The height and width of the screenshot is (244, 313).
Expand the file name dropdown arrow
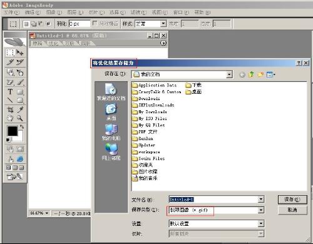pyautogui.click(x=261, y=200)
